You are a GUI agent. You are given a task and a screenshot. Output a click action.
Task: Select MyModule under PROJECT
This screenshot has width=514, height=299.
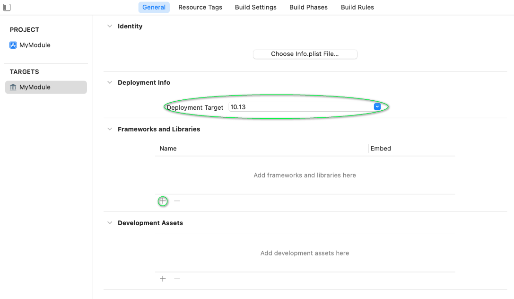35,45
